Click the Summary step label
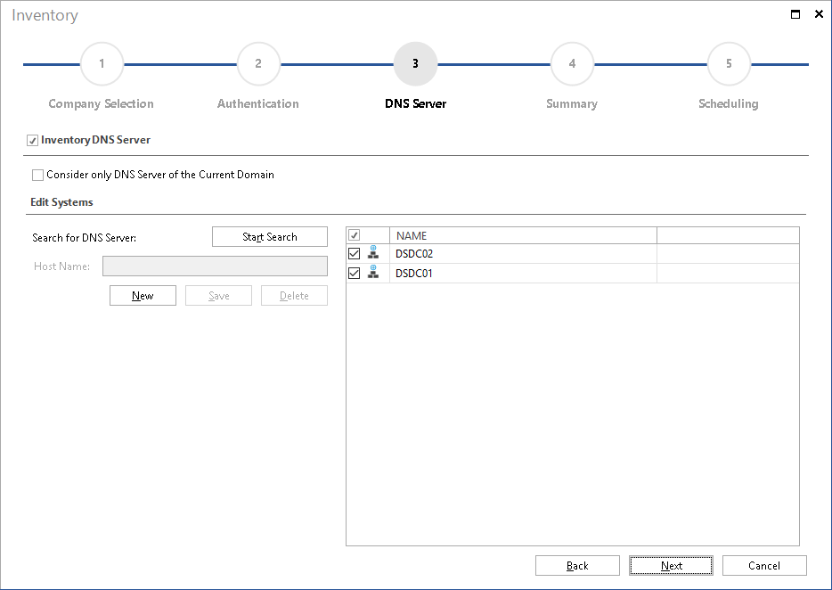Screen dimensions: 832x590 click(x=572, y=103)
